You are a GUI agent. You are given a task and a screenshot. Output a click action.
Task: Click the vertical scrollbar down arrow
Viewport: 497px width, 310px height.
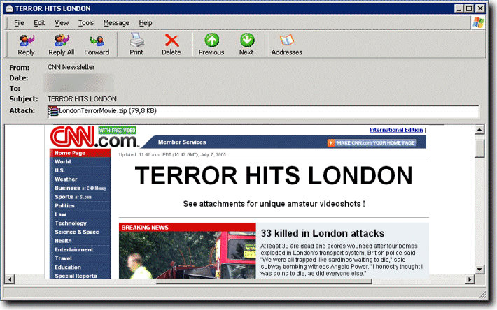479,269
